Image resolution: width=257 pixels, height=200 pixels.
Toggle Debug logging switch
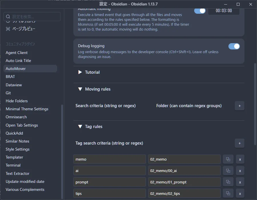pyautogui.click(x=234, y=46)
